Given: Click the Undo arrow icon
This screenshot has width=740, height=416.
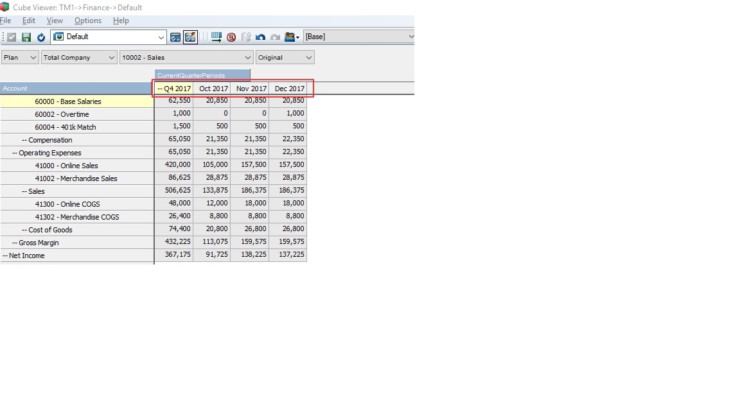Looking at the screenshot, I should (x=260, y=37).
